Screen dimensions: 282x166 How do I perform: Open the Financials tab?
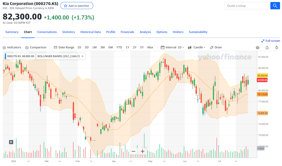[x=127, y=32]
